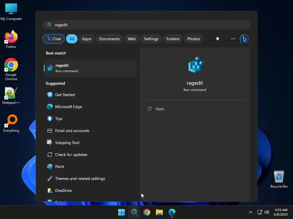
Task: Open the Tips suggestion
Action: 90,119
